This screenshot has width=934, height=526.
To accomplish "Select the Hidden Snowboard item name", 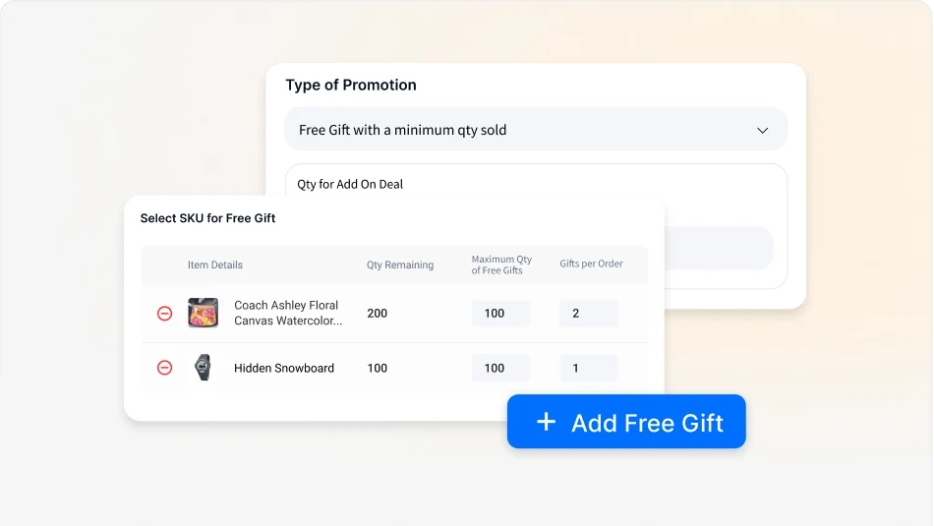I will coord(283,368).
